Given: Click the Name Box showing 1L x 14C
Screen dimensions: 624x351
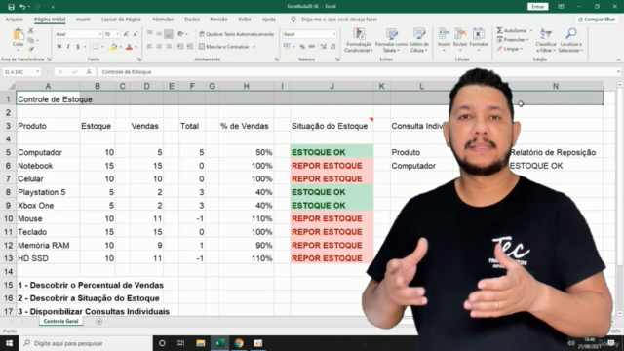Looking at the screenshot, I should pyautogui.click(x=21, y=72).
